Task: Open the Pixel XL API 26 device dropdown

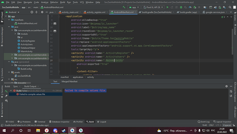Action: pyautogui.click(x=153, y=7)
